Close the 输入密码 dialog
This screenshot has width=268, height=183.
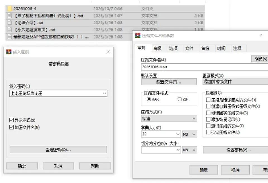pos(108,52)
